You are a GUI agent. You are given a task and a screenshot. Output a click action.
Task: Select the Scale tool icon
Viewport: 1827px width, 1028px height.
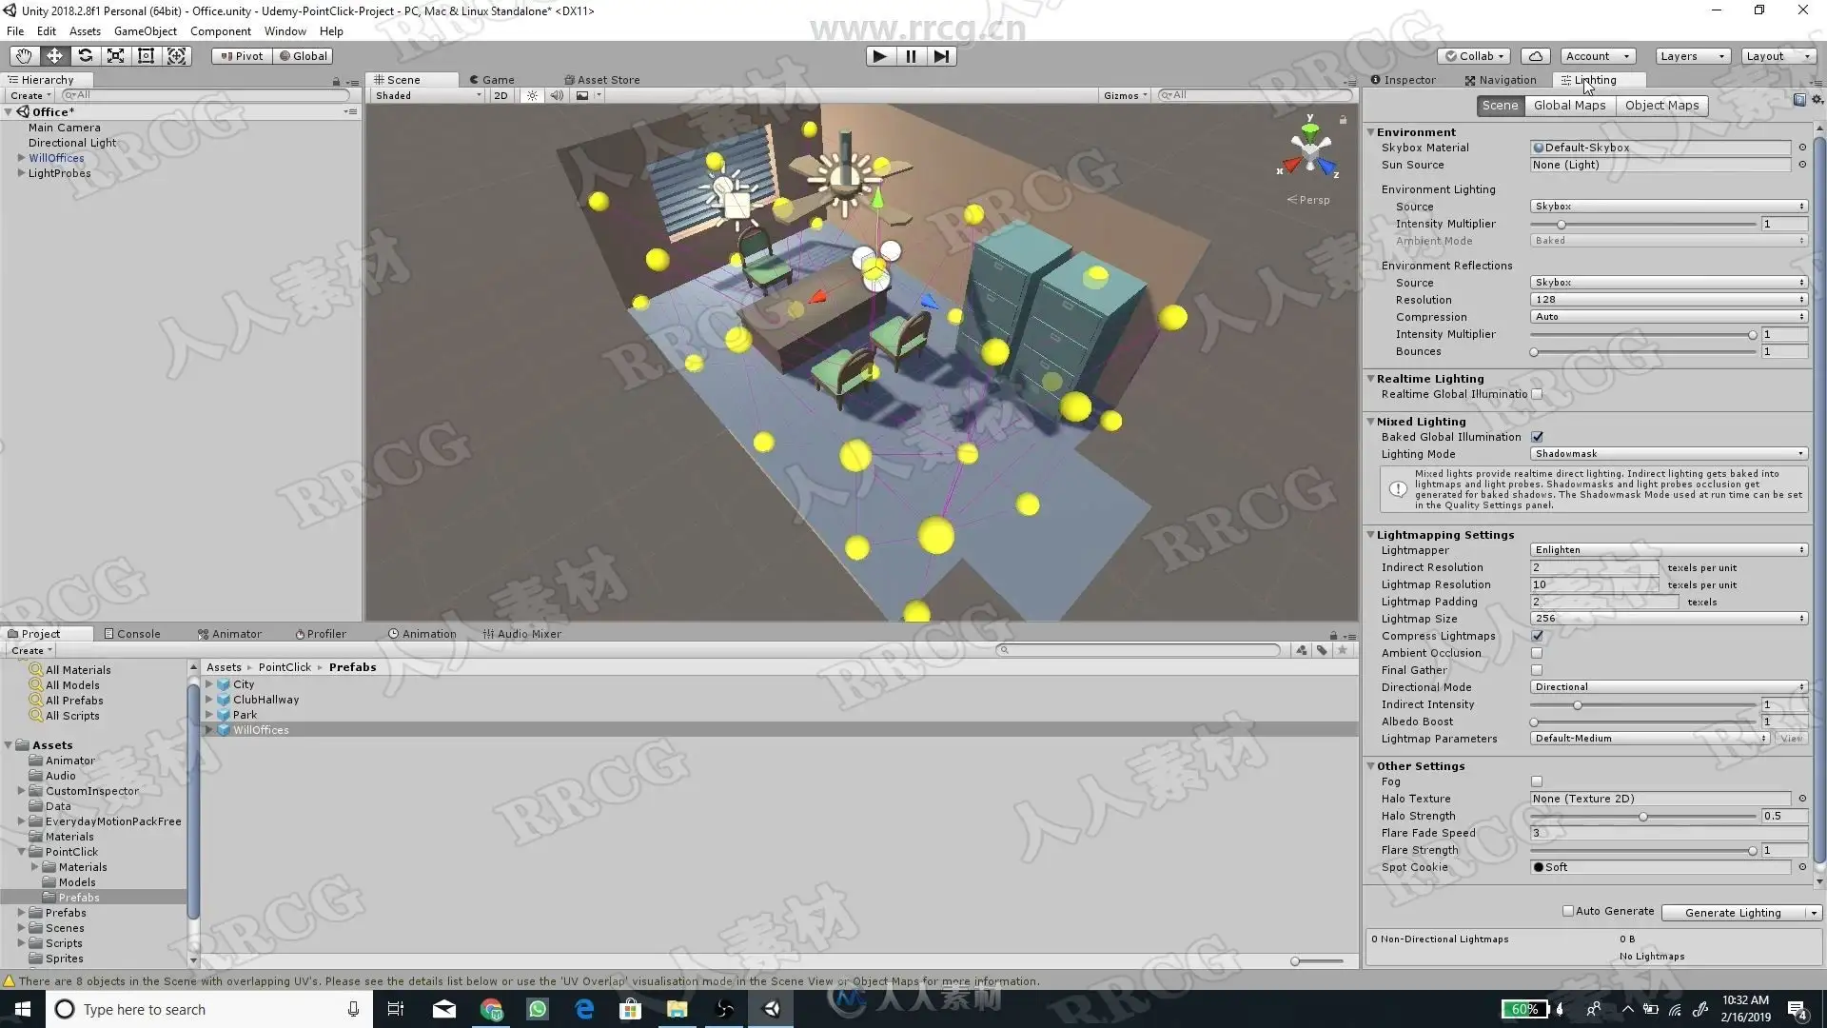pos(115,56)
